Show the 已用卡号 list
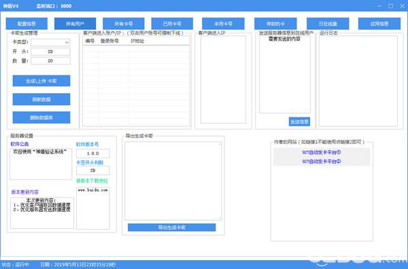 (172, 24)
